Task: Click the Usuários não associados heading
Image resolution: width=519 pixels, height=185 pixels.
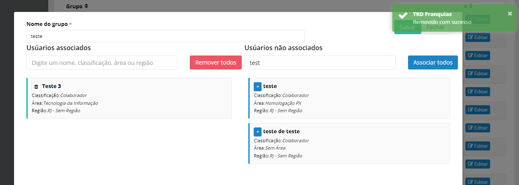Action: click(283, 48)
